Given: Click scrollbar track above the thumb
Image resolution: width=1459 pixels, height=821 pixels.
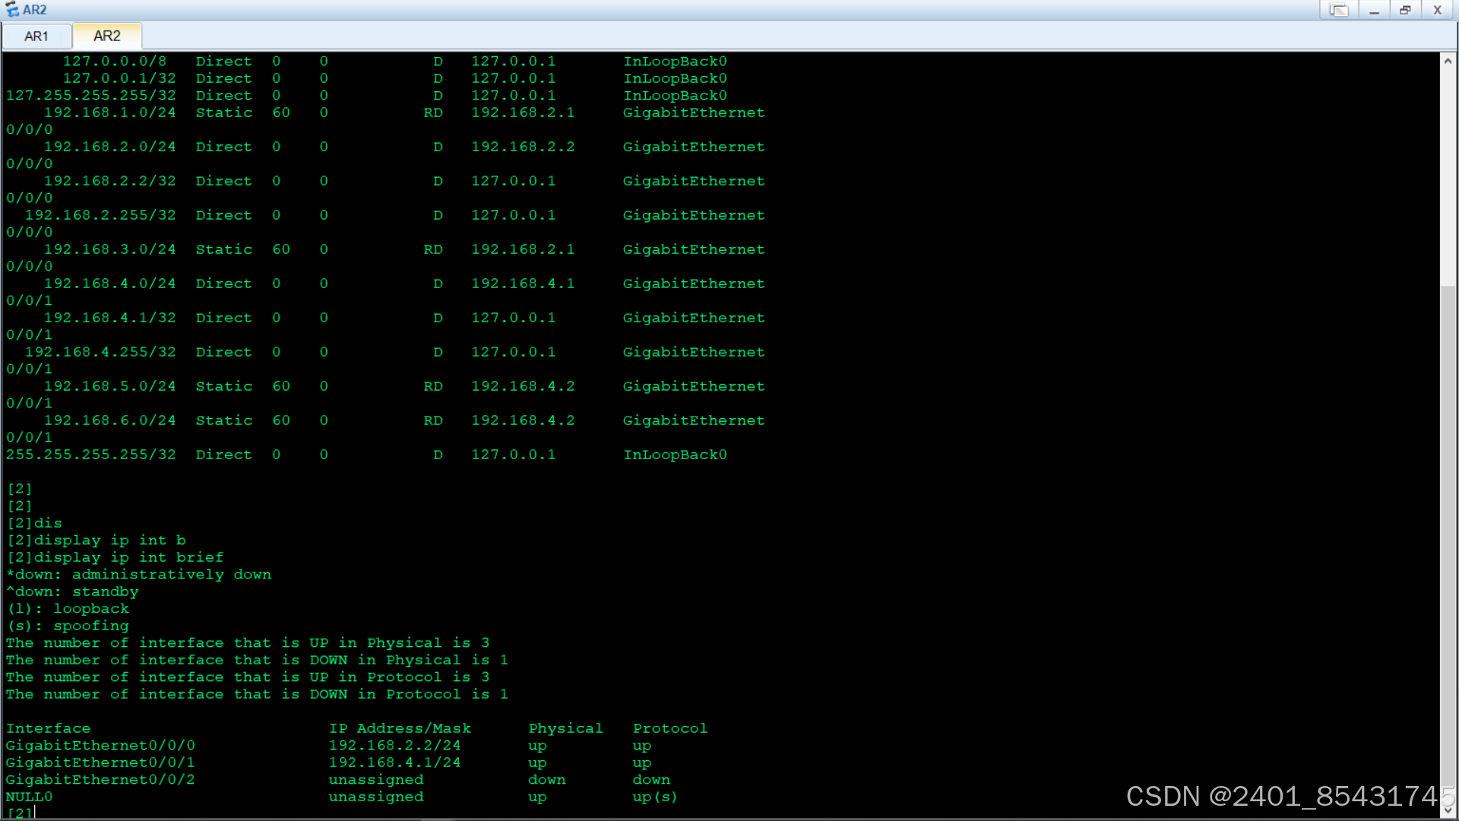Looking at the screenshot, I should pos(1448,175).
